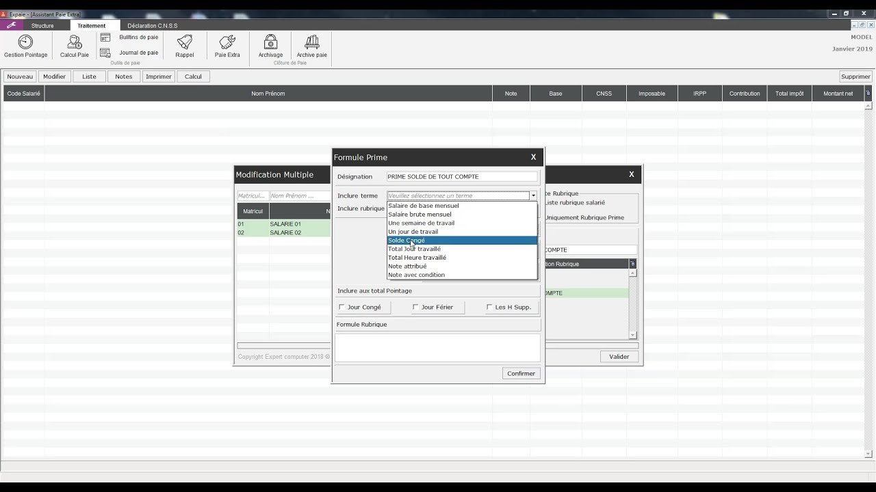Image resolution: width=876 pixels, height=492 pixels.
Task: Select the SALARIE 01 row
Action: tap(284, 224)
